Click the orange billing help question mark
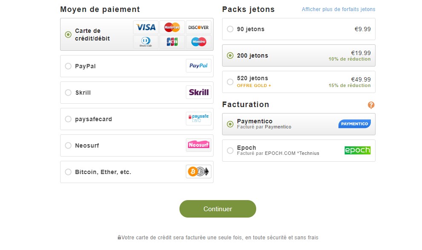Image resolution: width=422 pixels, height=250 pixels. pyautogui.click(x=371, y=105)
